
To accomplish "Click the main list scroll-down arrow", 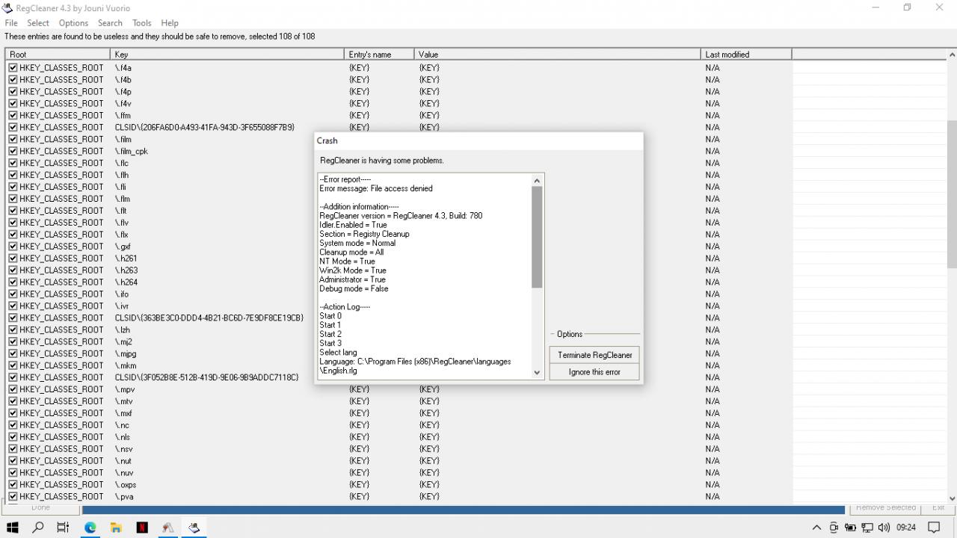I will 952,498.
